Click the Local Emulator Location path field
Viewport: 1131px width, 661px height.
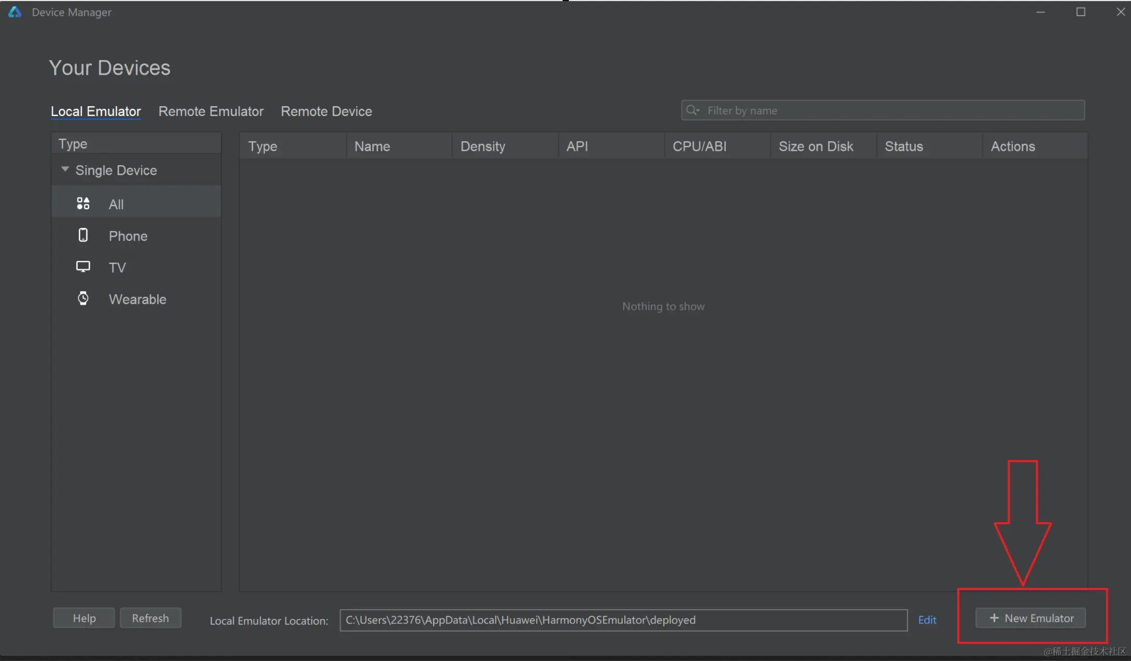[622, 620]
